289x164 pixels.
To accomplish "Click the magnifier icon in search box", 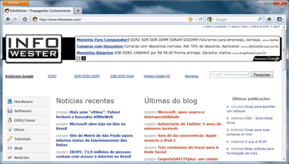I will coord(260,19).
